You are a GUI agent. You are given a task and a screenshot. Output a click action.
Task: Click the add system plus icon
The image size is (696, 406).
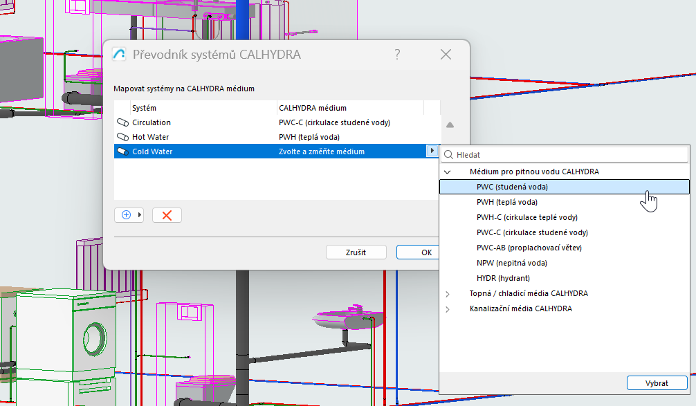pyautogui.click(x=126, y=215)
